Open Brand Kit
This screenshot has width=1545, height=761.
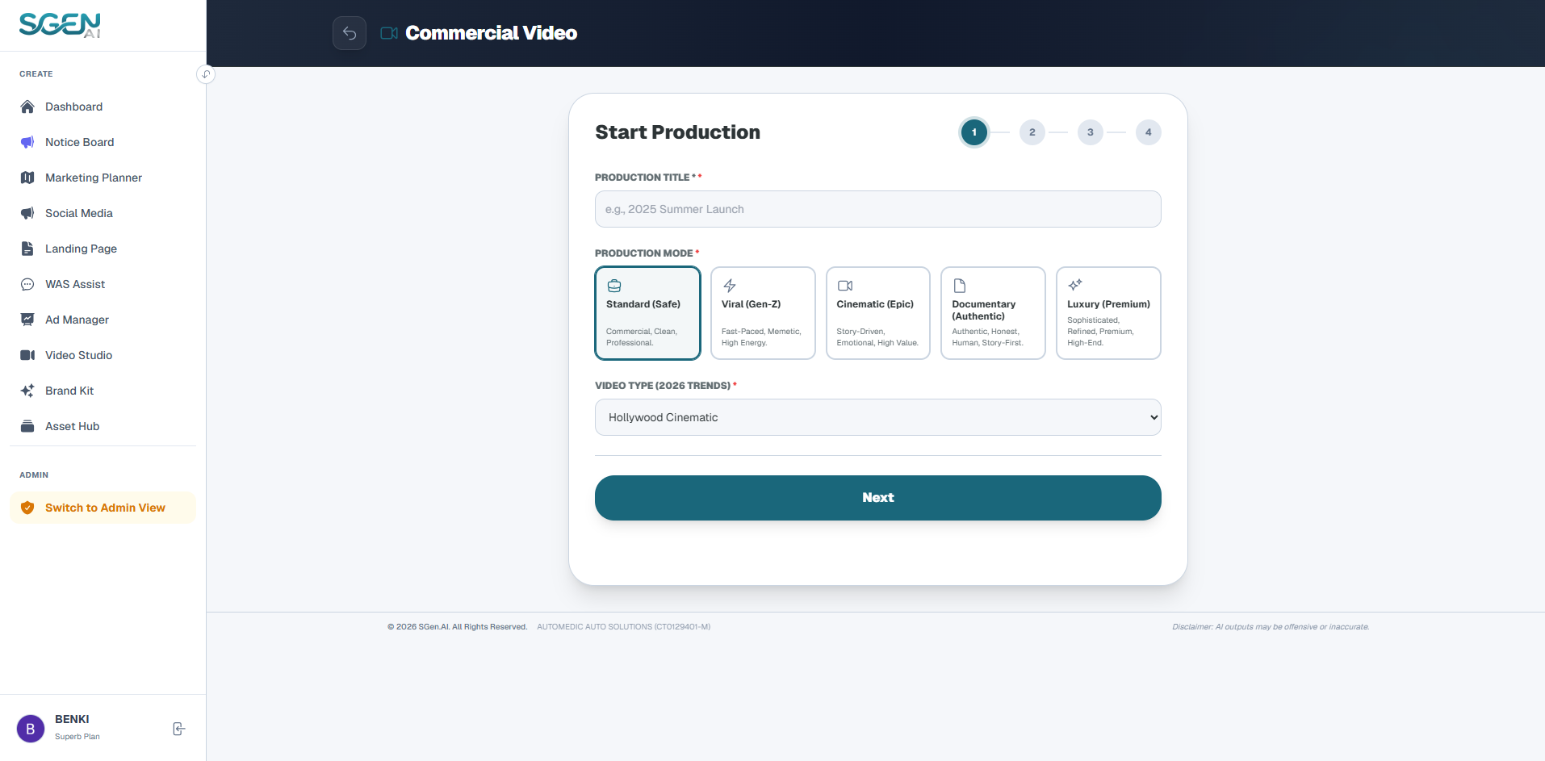click(x=103, y=391)
